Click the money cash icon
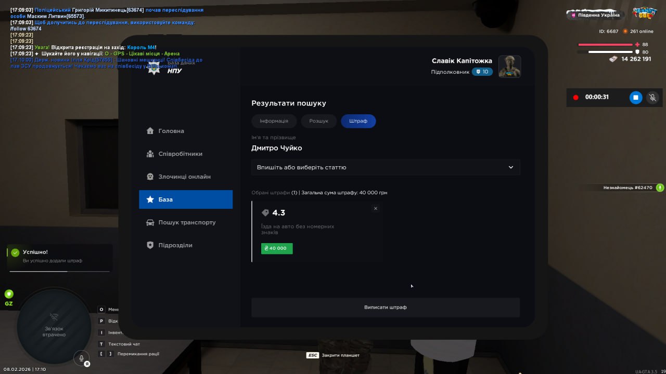The width and height of the screenshot is (666, 374). click(614, 59)
